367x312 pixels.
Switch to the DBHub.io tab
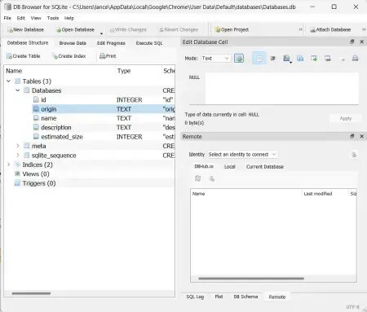point(204,166)
